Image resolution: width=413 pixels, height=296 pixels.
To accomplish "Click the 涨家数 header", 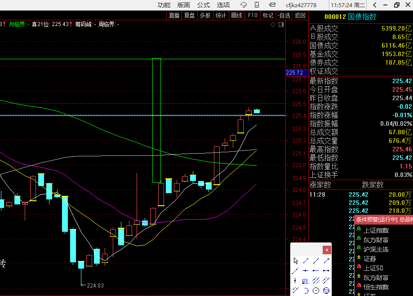I will tap(320, 185).
